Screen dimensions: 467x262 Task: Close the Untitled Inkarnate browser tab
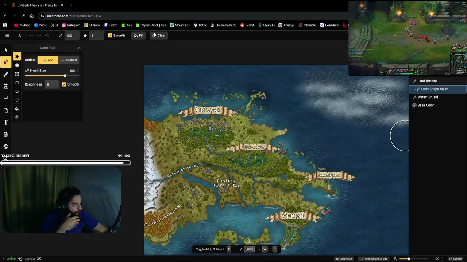pyautogui.click(x=62, y=5)
